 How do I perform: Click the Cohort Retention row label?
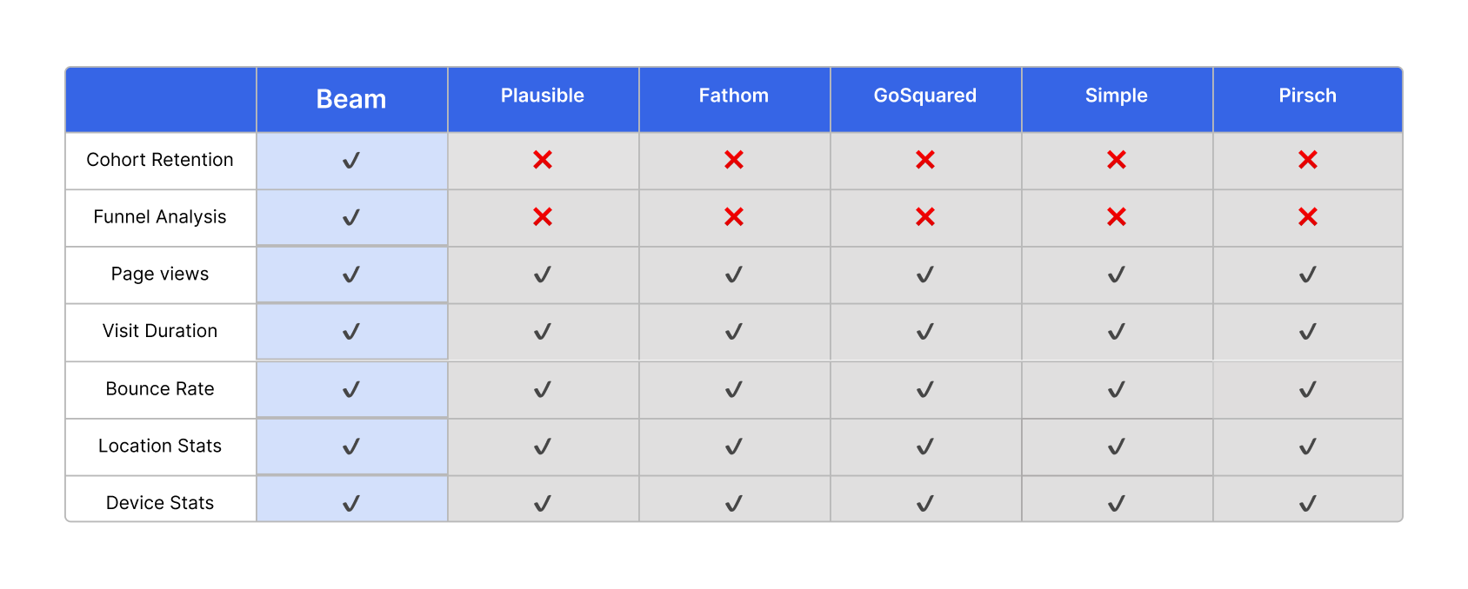click(x=160, y=160)
